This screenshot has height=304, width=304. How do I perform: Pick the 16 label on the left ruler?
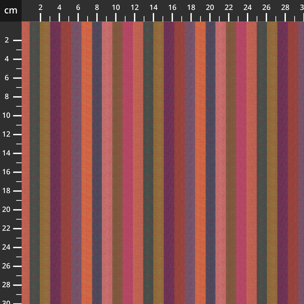click(x=6, y=172)
